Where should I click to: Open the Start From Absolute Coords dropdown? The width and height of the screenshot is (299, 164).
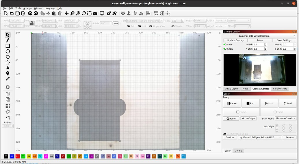click(285, 118)
